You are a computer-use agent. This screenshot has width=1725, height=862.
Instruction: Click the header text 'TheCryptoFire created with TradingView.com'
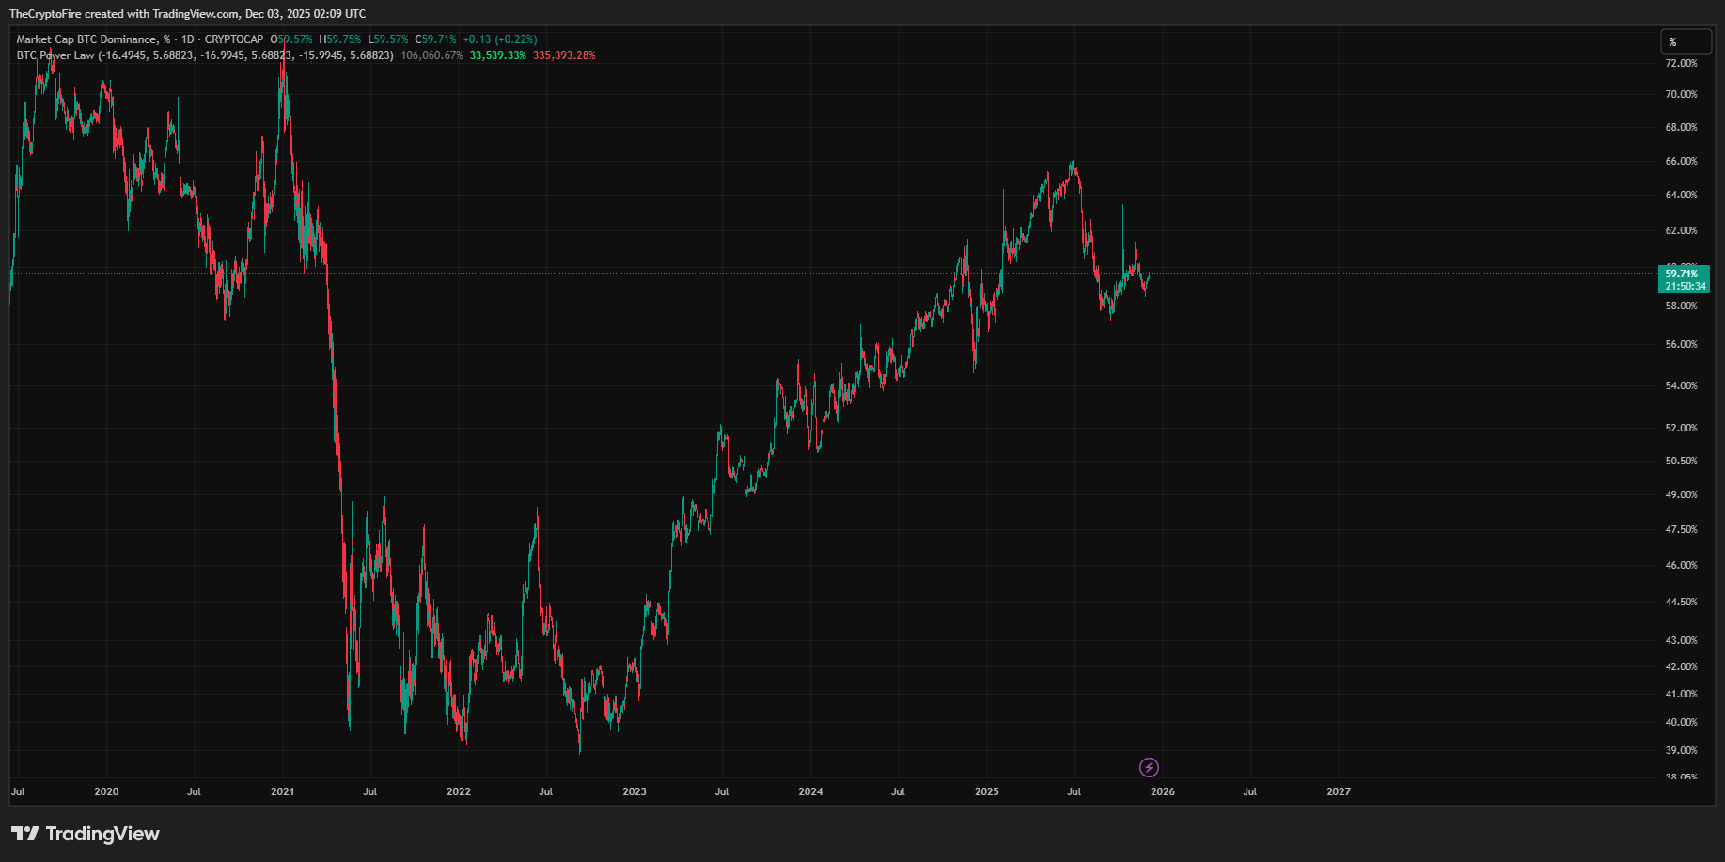[x=124, y=14]
